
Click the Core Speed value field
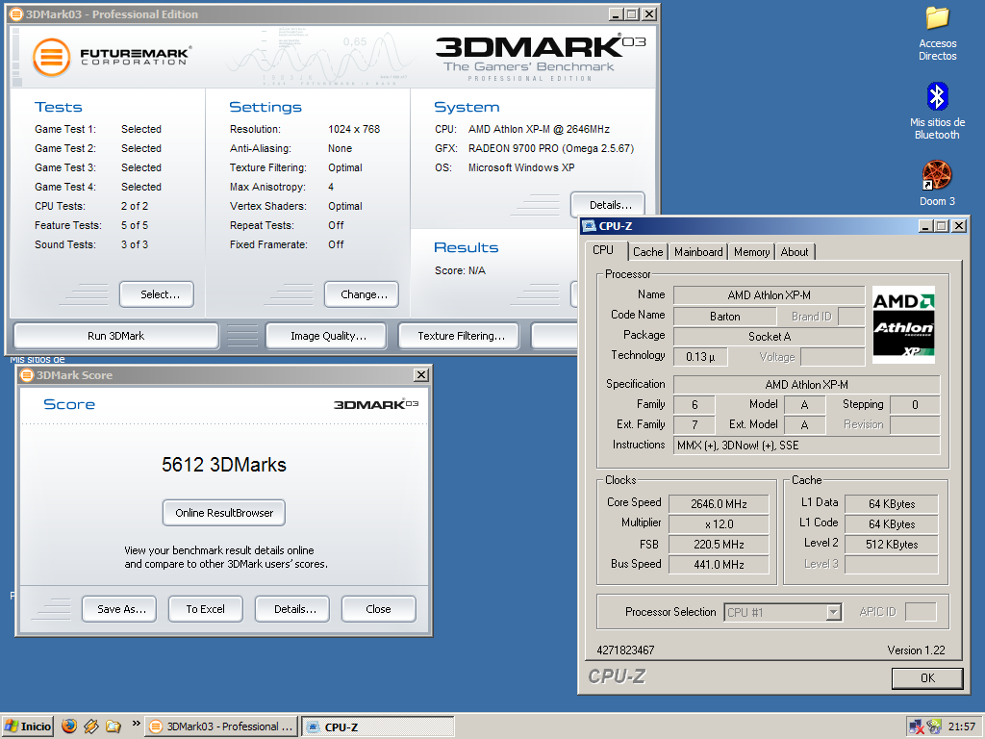tap(718, 503)
